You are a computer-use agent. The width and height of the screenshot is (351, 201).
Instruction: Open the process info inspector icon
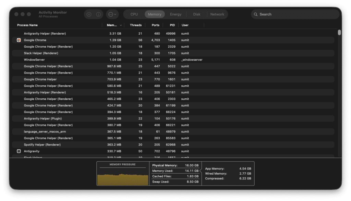[x=98, y=14]
